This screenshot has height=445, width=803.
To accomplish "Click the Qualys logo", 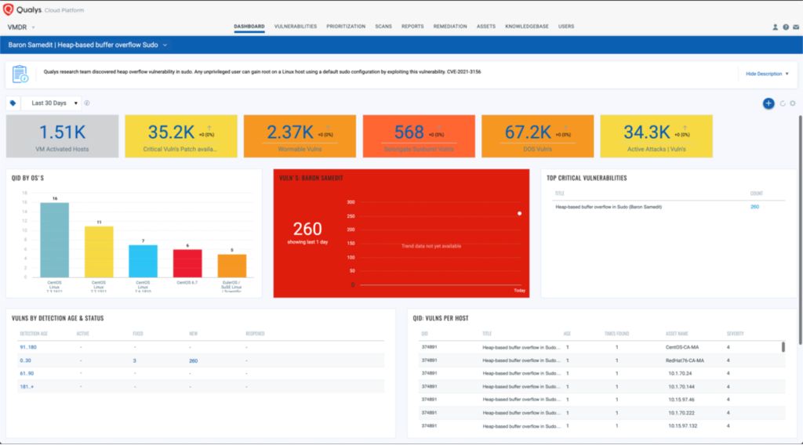I will (39, 9).
